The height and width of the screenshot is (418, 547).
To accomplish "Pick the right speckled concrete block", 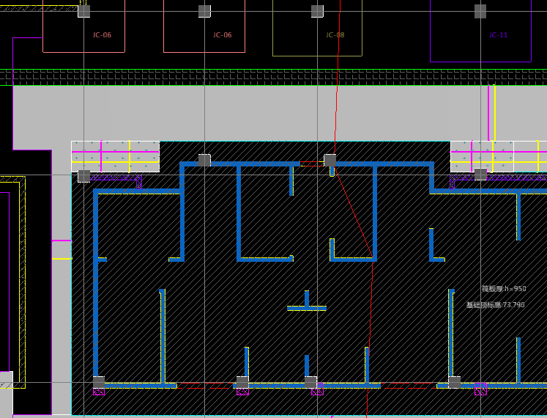I will click(482, 156).
